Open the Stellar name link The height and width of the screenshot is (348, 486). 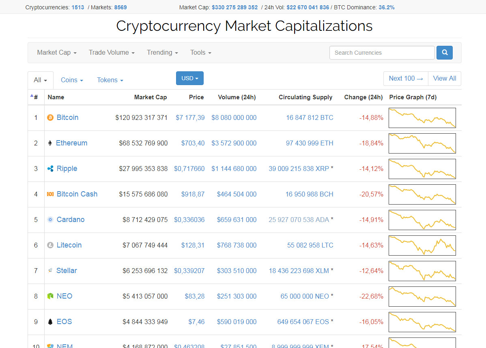(67, 271)
